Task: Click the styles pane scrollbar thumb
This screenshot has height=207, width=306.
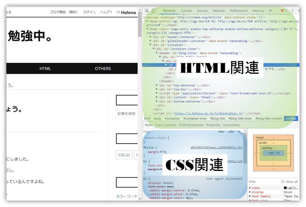Action: (245, 148)
